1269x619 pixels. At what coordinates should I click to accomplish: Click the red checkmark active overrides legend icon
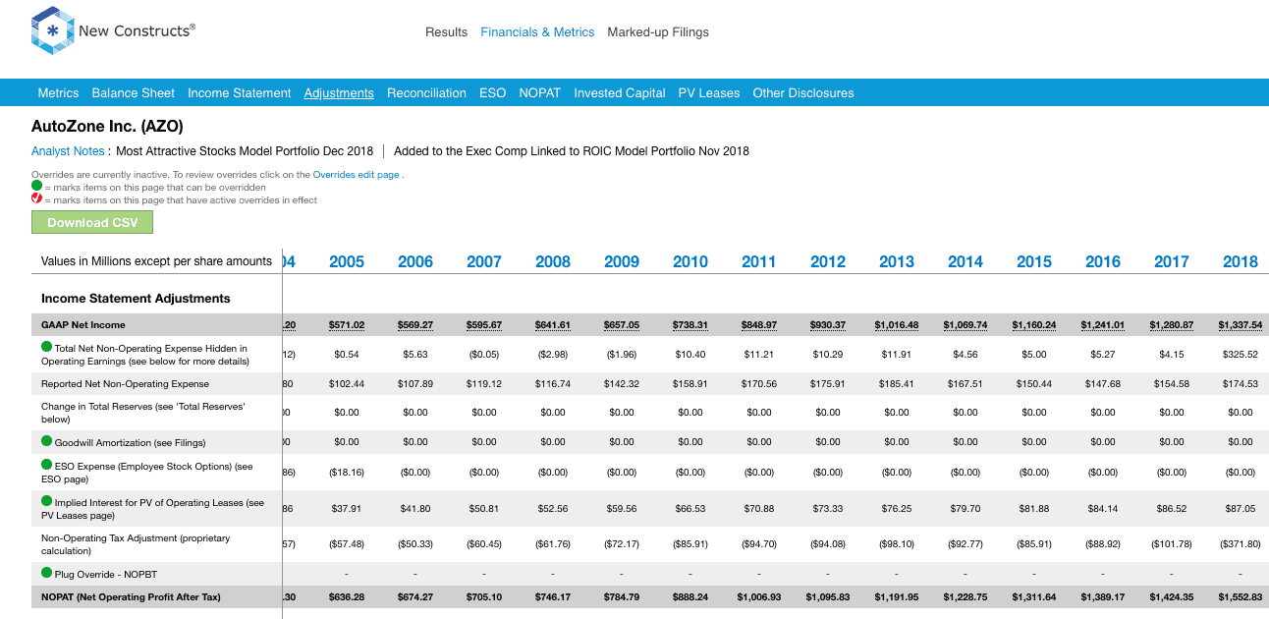point(36,199)
